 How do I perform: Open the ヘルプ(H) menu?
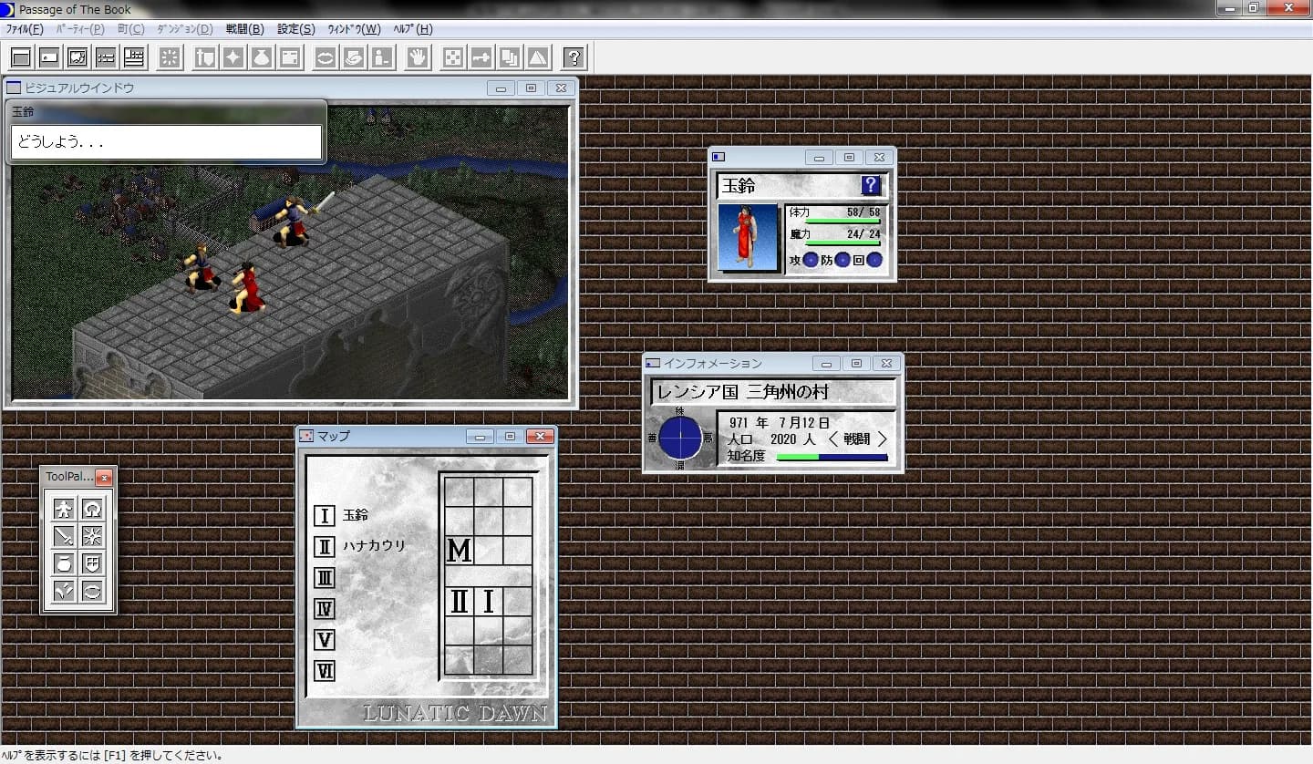tap(413, 29)
